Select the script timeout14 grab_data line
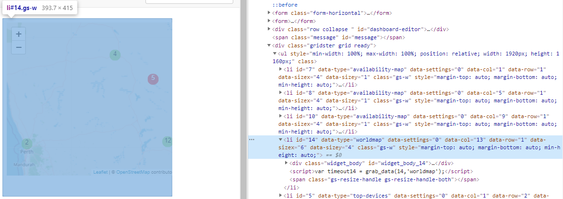 click(381, 171)
